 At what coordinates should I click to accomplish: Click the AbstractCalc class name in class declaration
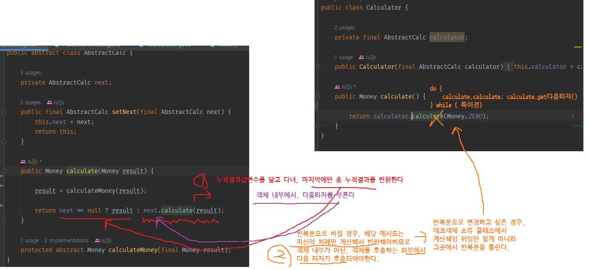[x=105, y=53]
